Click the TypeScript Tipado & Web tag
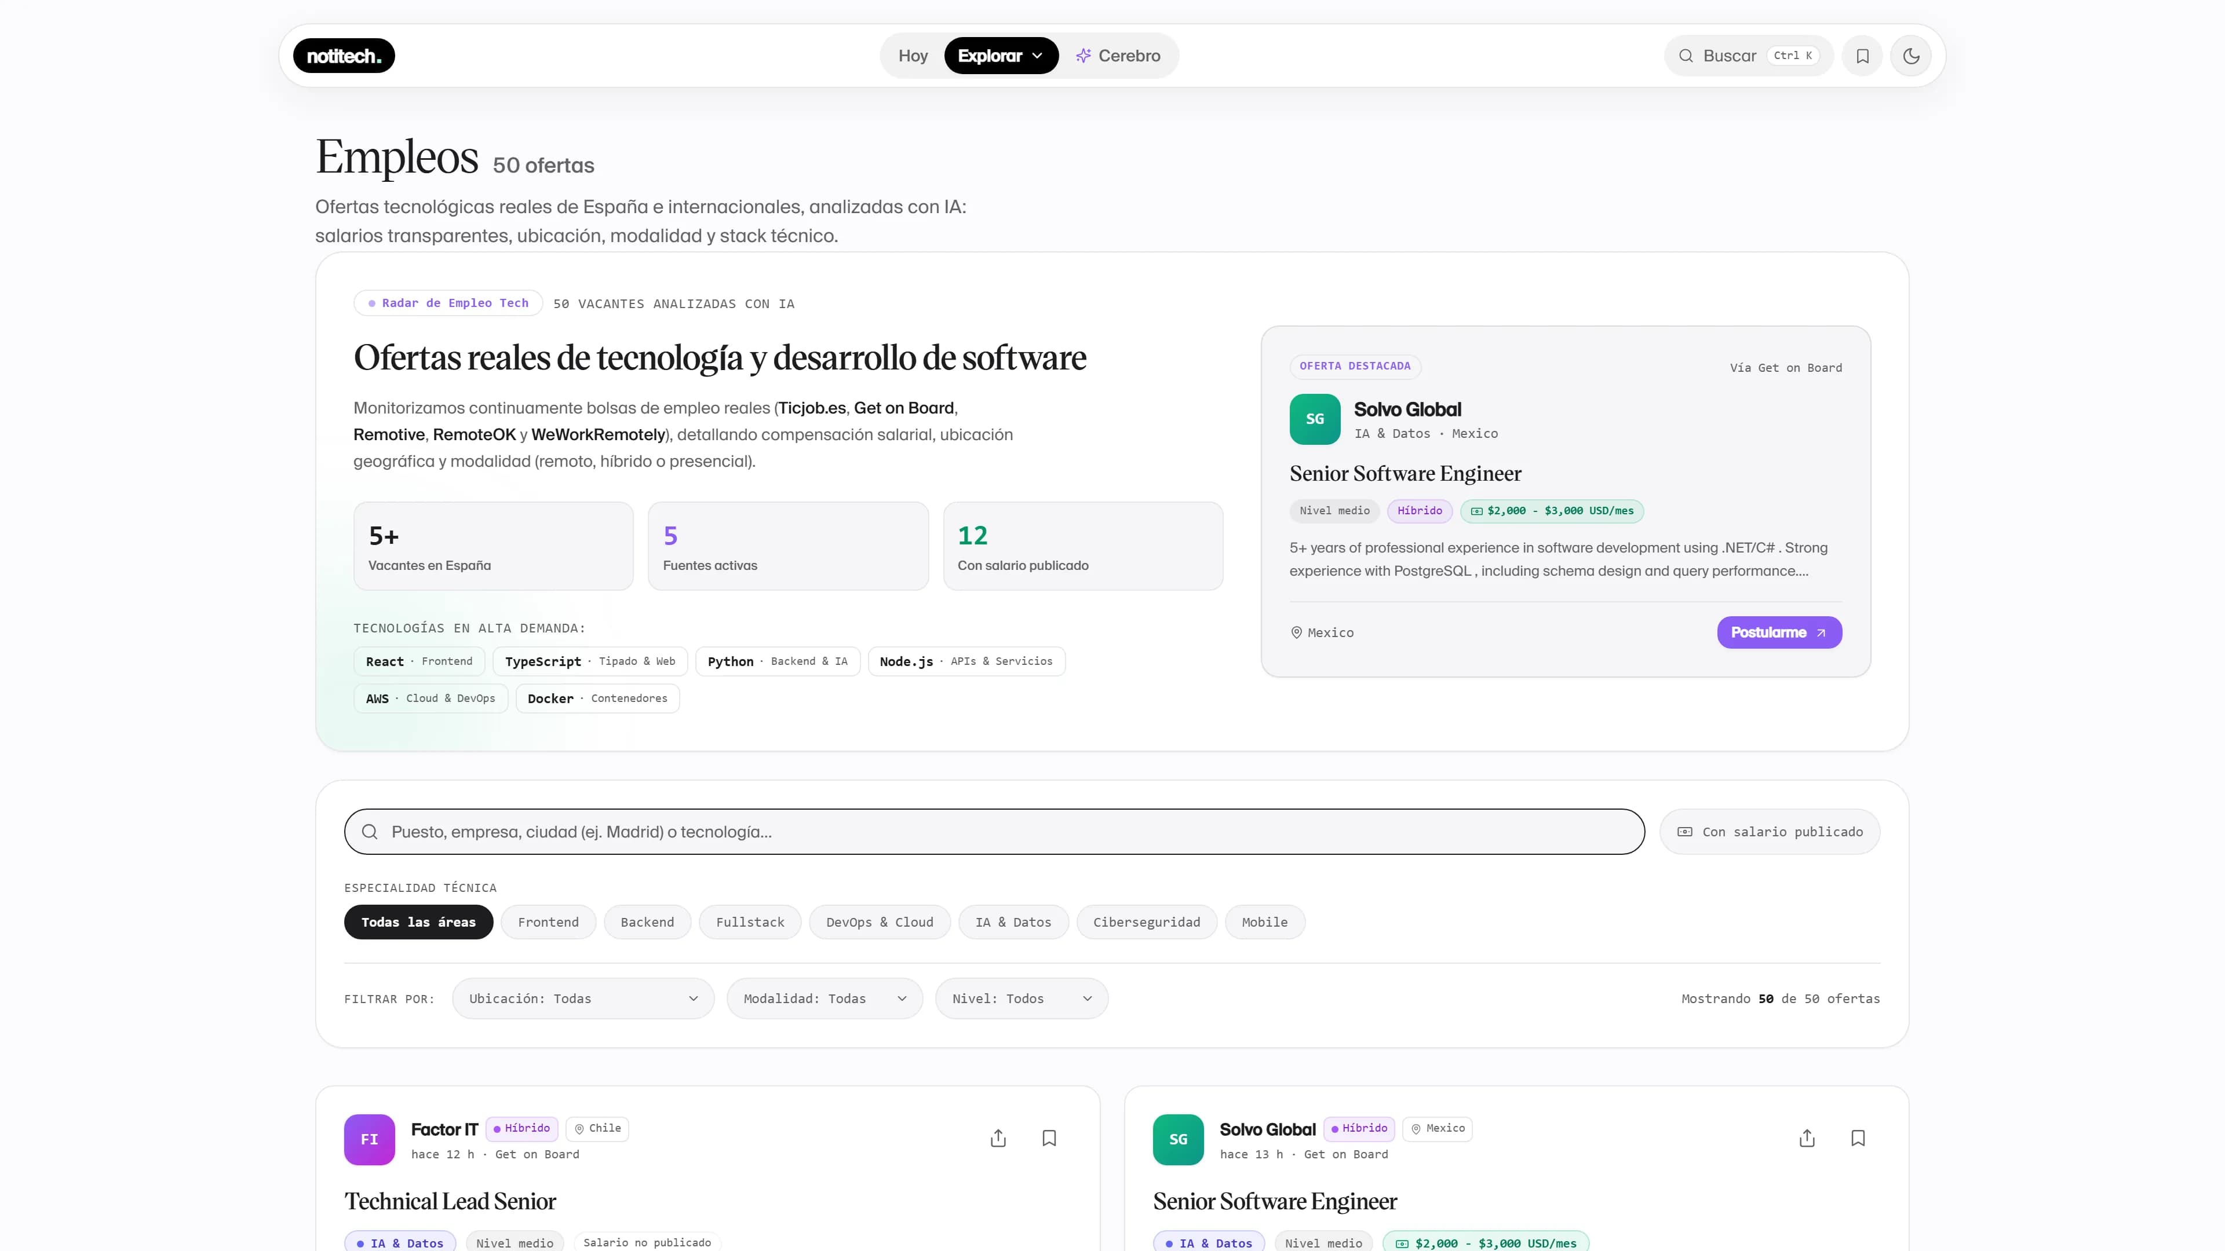Image resolution: width=2225 pixels, height=1251 pixels. tap(590, 661)
